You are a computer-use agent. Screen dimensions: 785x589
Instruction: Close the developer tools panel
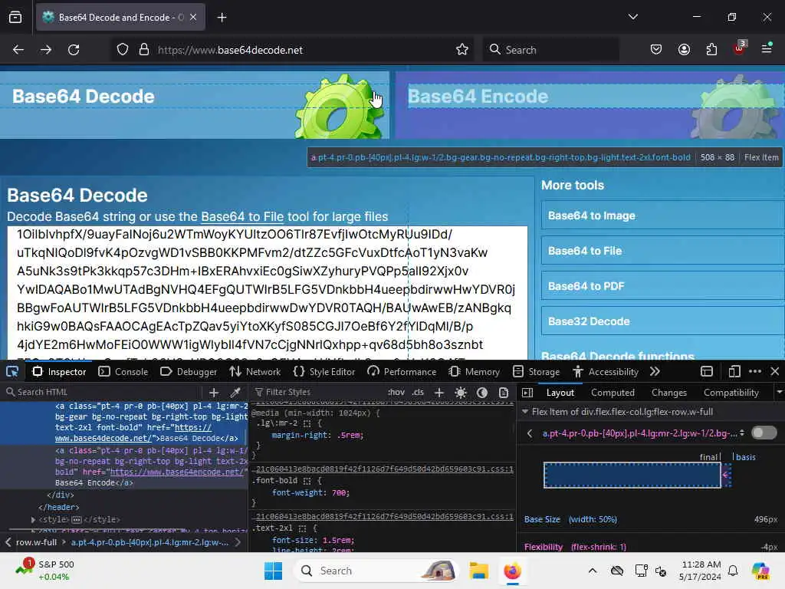coord(775,372)
